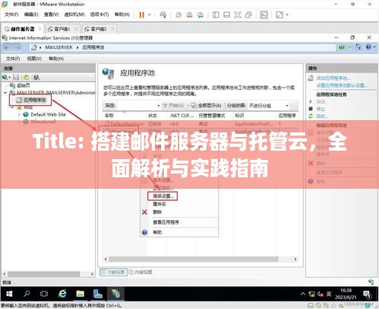Screen dimensions: 379x309
Task: Open the dropdown arrow beside the pause button
Action: [x=150, y=15]
